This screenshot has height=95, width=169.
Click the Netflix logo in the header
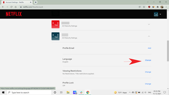pos(14,14)
